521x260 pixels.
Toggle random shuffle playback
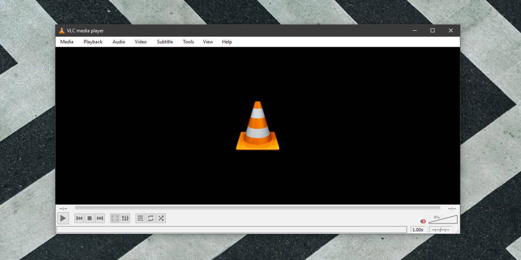(x=161, y=218)
